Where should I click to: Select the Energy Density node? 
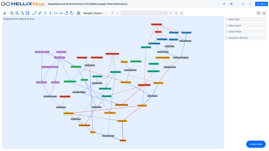click(55, 82)
